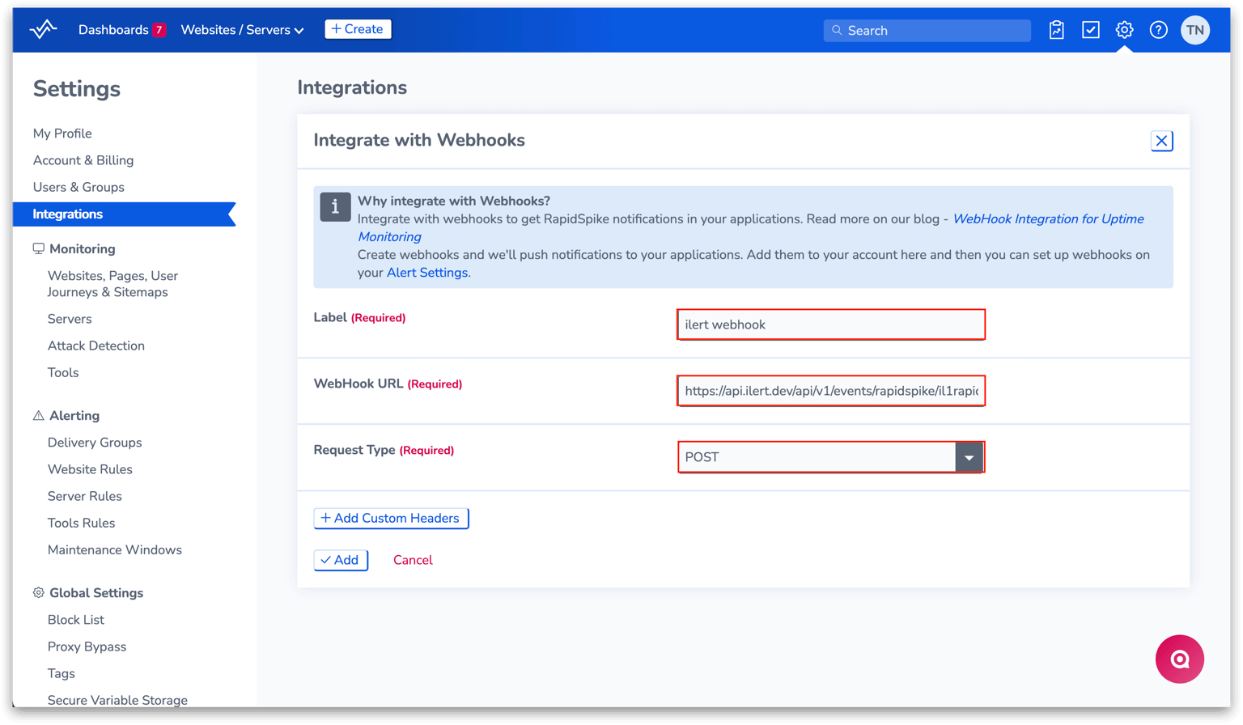This screenshot has width=1243, height=725.
Task: Open Proxy Bypass settings
Action: pyautogui.click(x=87, y=647)
